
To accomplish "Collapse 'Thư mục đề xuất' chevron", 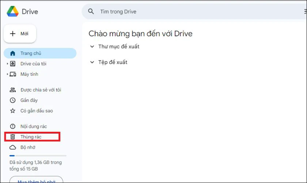I will click(92, 46).
